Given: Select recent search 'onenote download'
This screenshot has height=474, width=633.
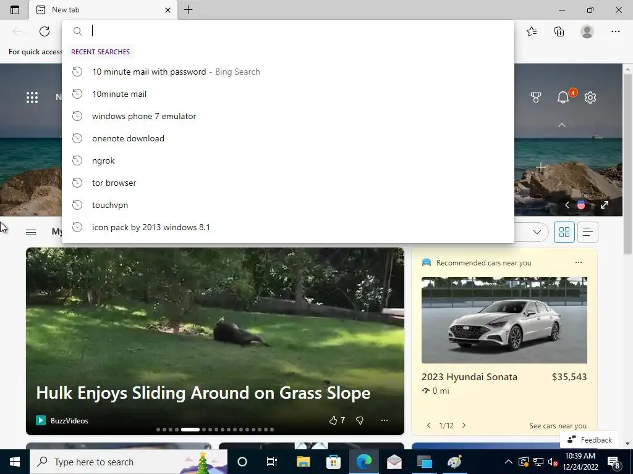Looking at the screenshot, I should click(x=288, y=138).
